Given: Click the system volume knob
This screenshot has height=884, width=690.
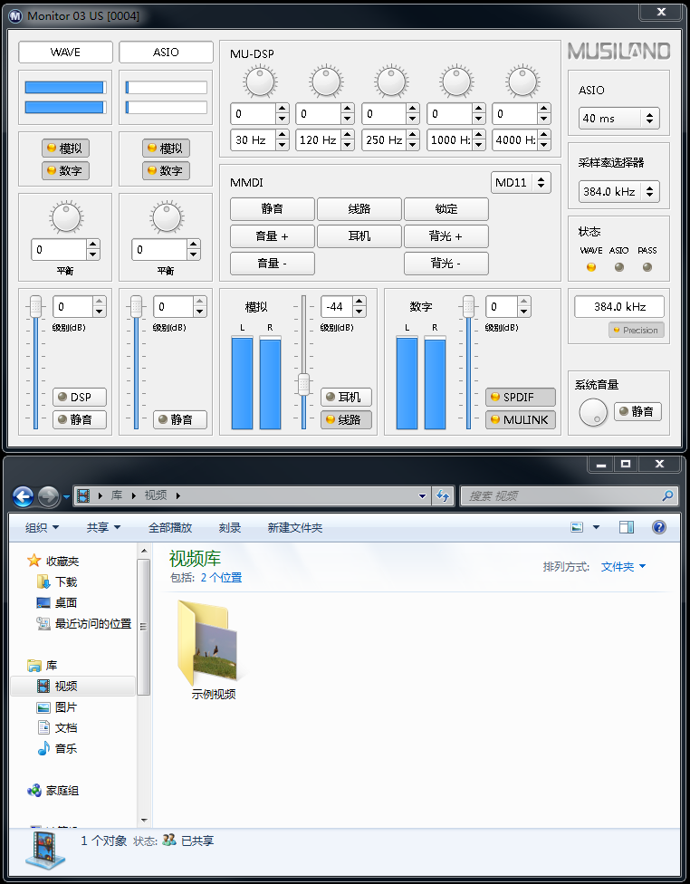Looking at the screenshot, I should pos(593,412).
